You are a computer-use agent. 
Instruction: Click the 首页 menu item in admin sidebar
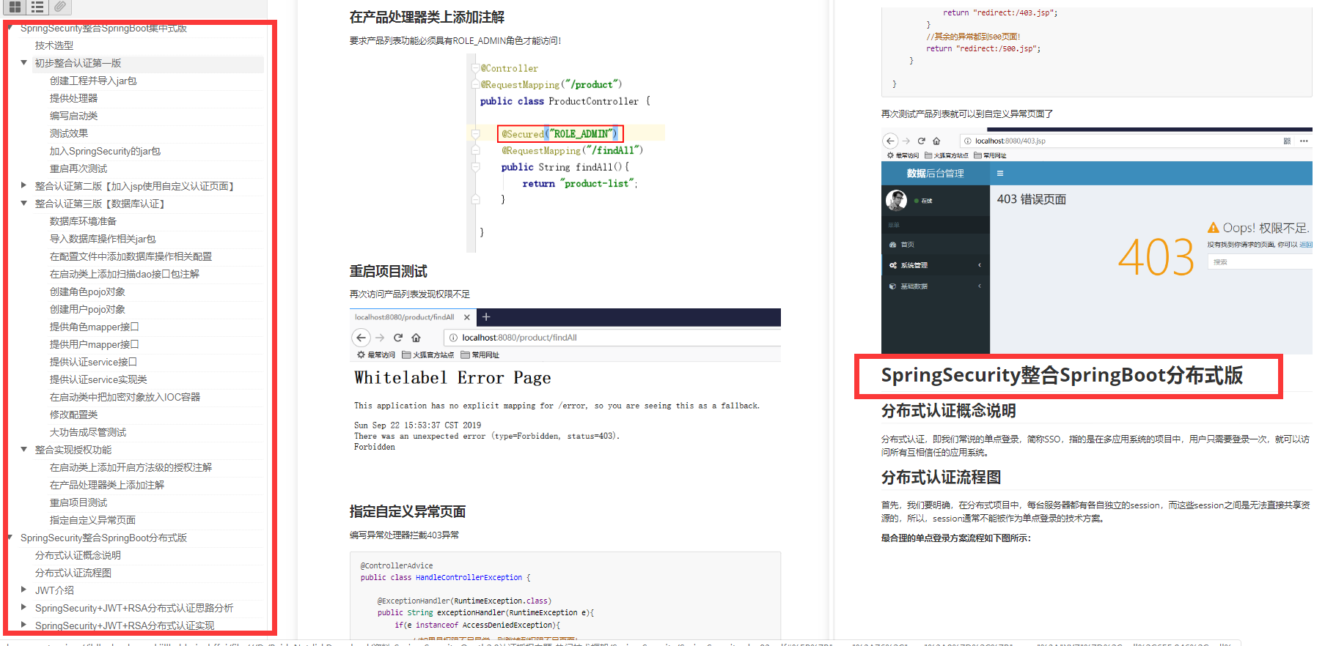(936, 245)
